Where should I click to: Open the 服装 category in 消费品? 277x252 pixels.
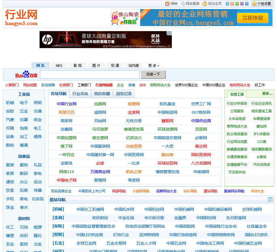click(x=10, y=165)
